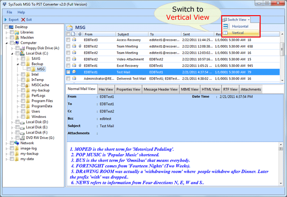Check the Network checkbox in tree

pos(12,143)
